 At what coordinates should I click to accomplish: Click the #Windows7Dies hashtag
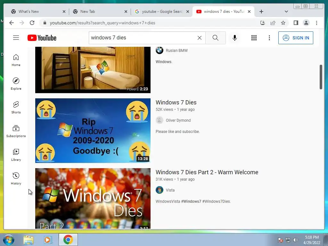click(x=217, y=201)
